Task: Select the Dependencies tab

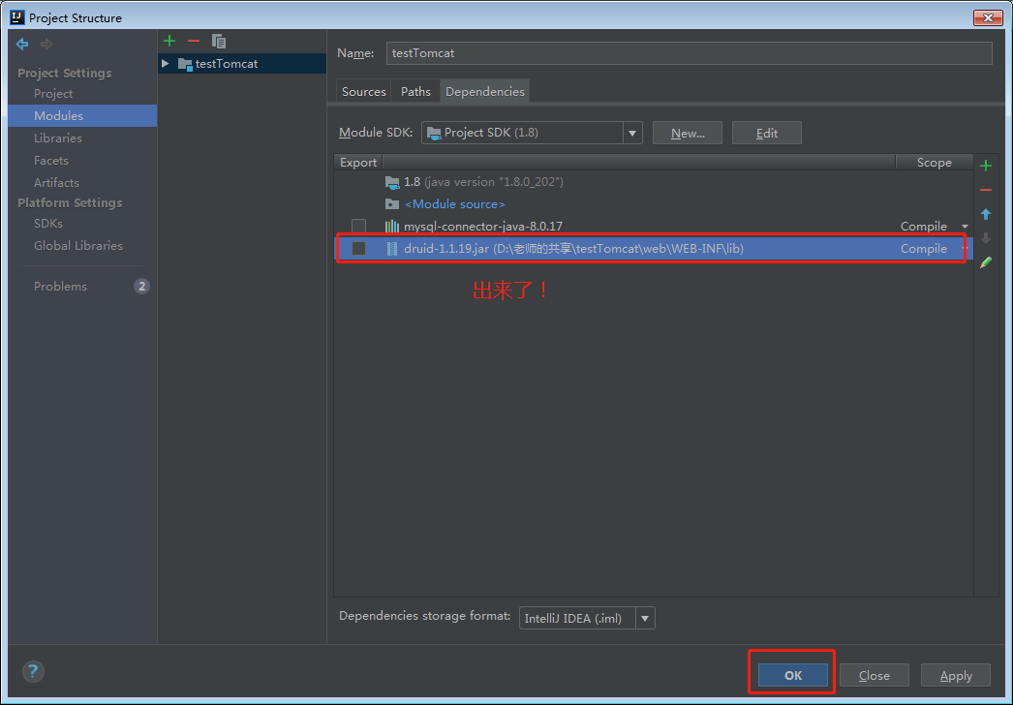Action: (x=485, y=92)
